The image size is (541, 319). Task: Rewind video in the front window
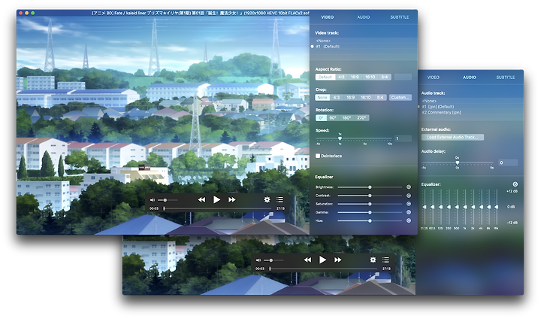pos(201,199)
